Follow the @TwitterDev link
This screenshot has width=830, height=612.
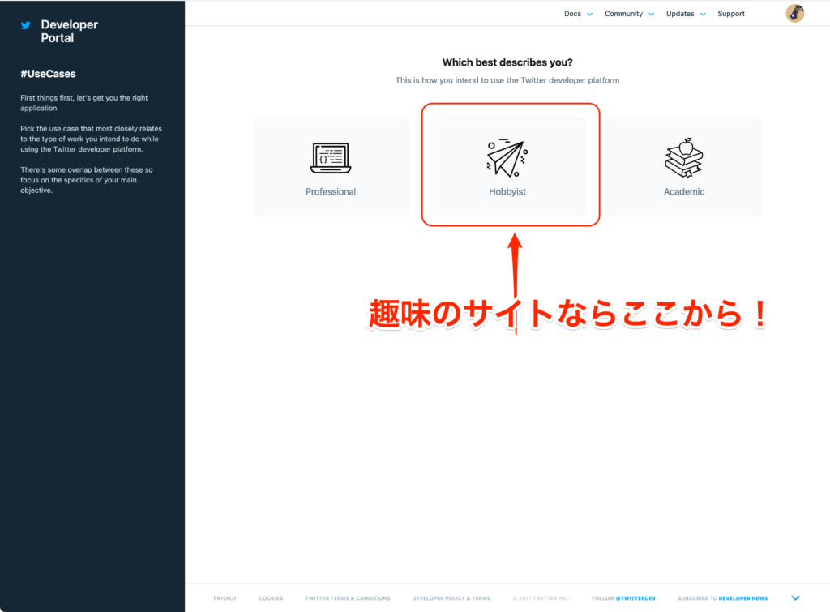coord(635,598)
